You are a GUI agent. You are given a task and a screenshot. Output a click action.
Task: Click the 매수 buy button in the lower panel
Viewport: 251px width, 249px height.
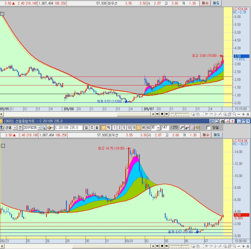pos(206,135)
